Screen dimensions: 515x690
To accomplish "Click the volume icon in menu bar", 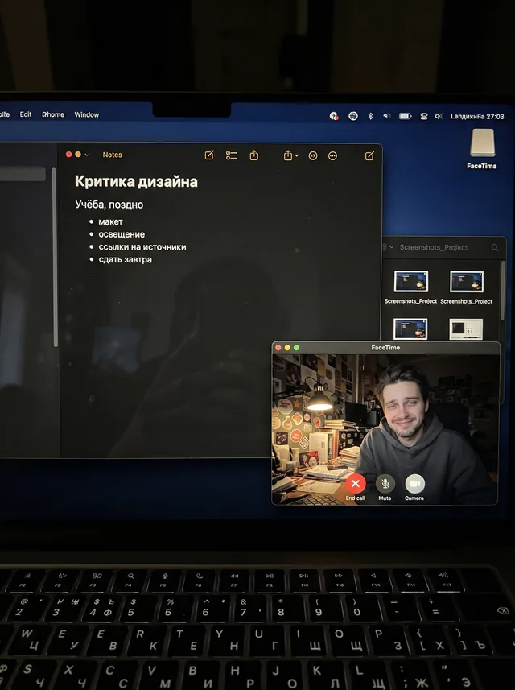I will click(x=439, y=116).
